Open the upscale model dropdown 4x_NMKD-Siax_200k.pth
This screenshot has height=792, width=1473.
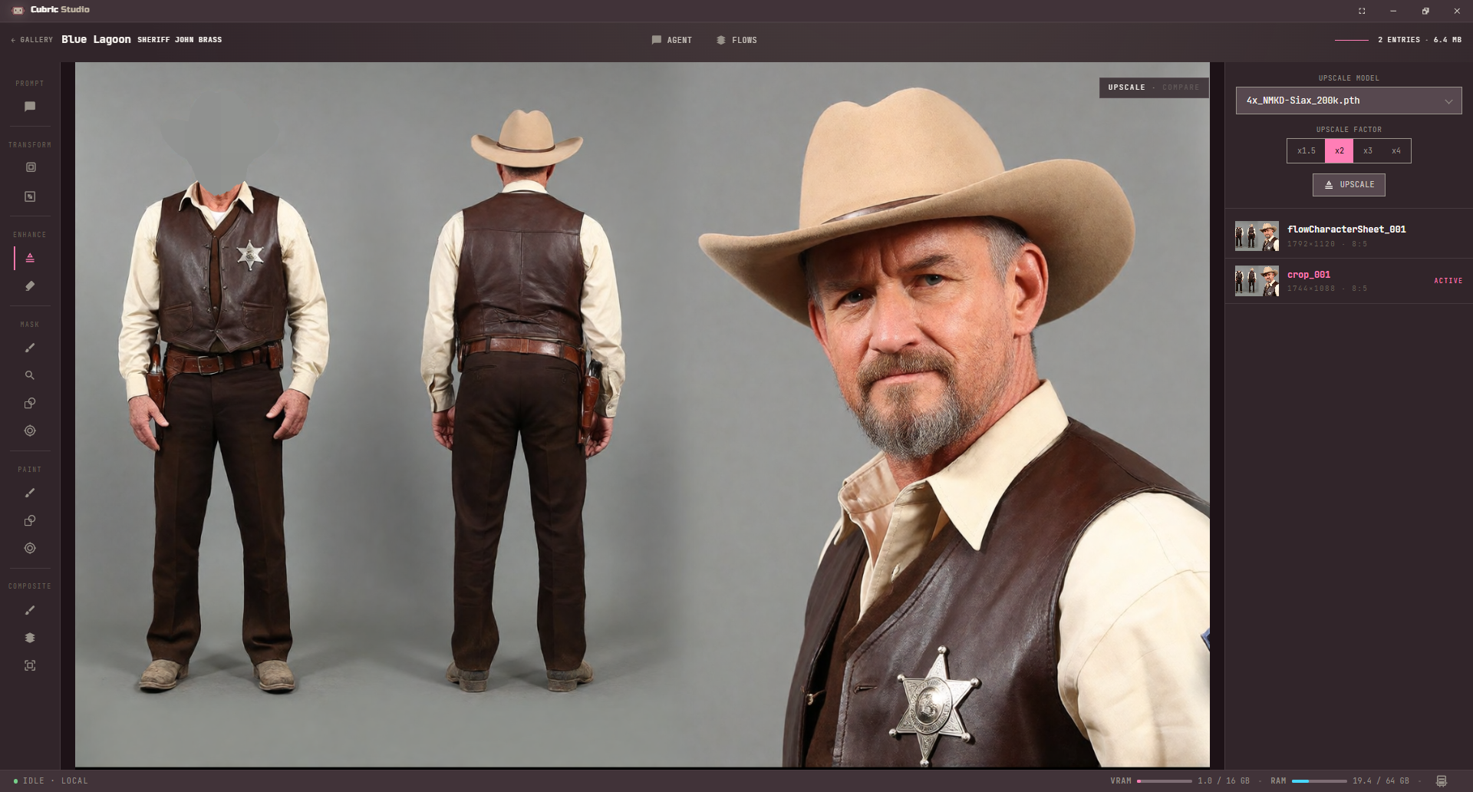coord(1349,101)
